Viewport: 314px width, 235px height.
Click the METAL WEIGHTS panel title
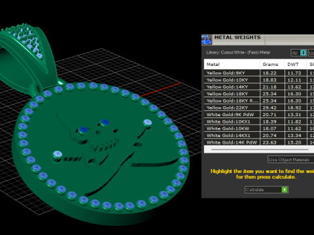pos(237,37)
